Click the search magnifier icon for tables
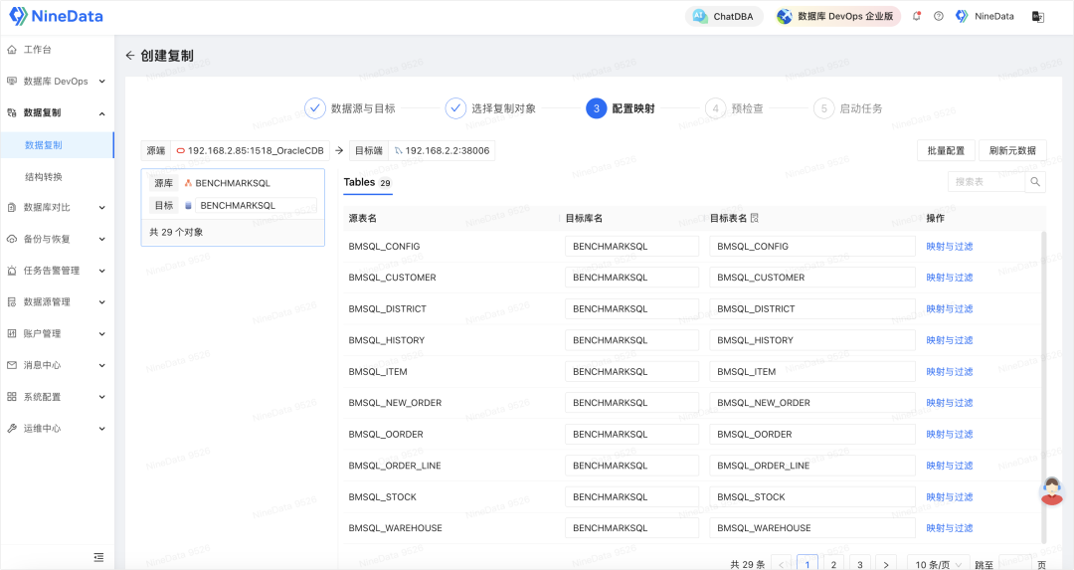Image resolution: width=1074 pixels, height=570 pixels. (x=1035, y=182)
